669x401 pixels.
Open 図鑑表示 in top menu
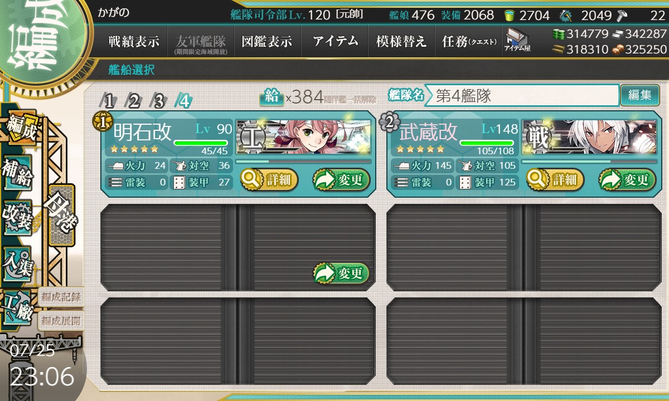[x=268, y=42]
